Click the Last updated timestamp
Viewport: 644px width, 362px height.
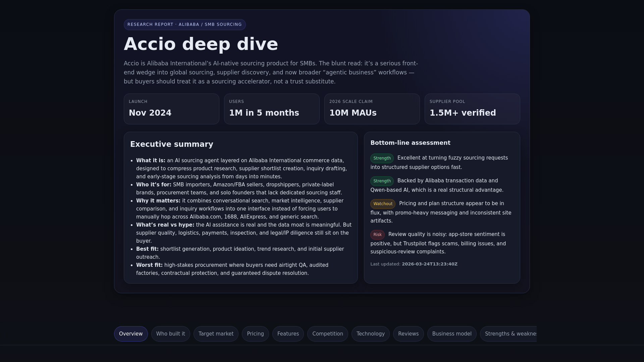pyautogui.click(x=430, y=264)
